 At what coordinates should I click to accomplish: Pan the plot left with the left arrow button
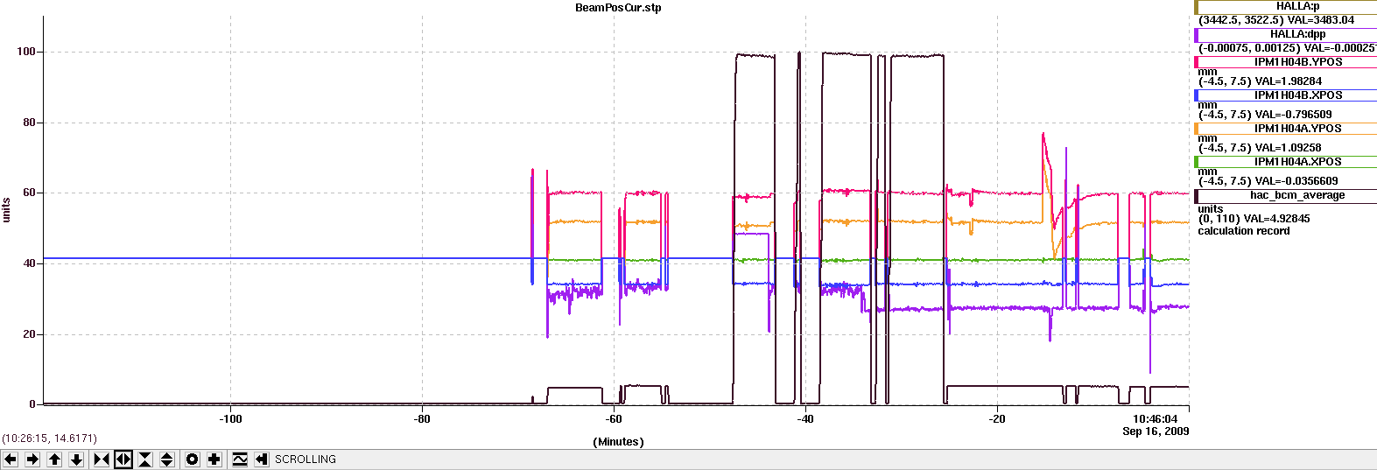pos(11,459)
